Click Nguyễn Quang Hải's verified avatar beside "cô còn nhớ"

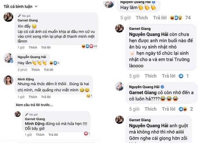[119, 86]
